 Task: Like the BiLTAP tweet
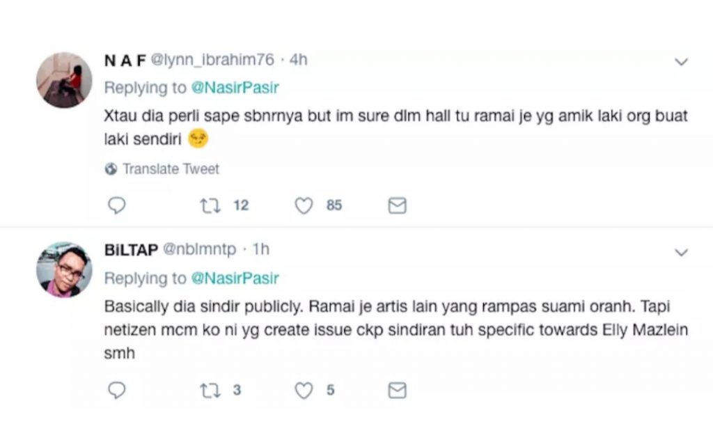point(304,391)
